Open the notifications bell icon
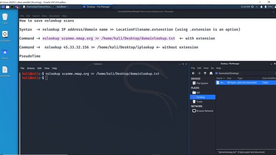The height and width of the screenshot is (155, 276). (261, 7)
